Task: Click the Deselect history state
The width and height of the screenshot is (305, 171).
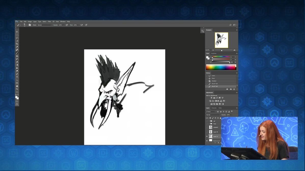Action: tap(214, 81)
